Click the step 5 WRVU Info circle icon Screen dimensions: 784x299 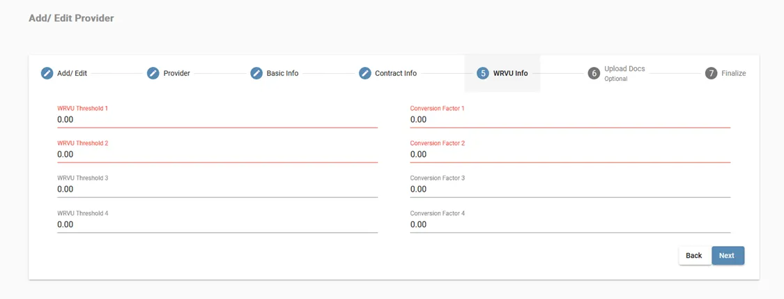(x=482, y=73)
